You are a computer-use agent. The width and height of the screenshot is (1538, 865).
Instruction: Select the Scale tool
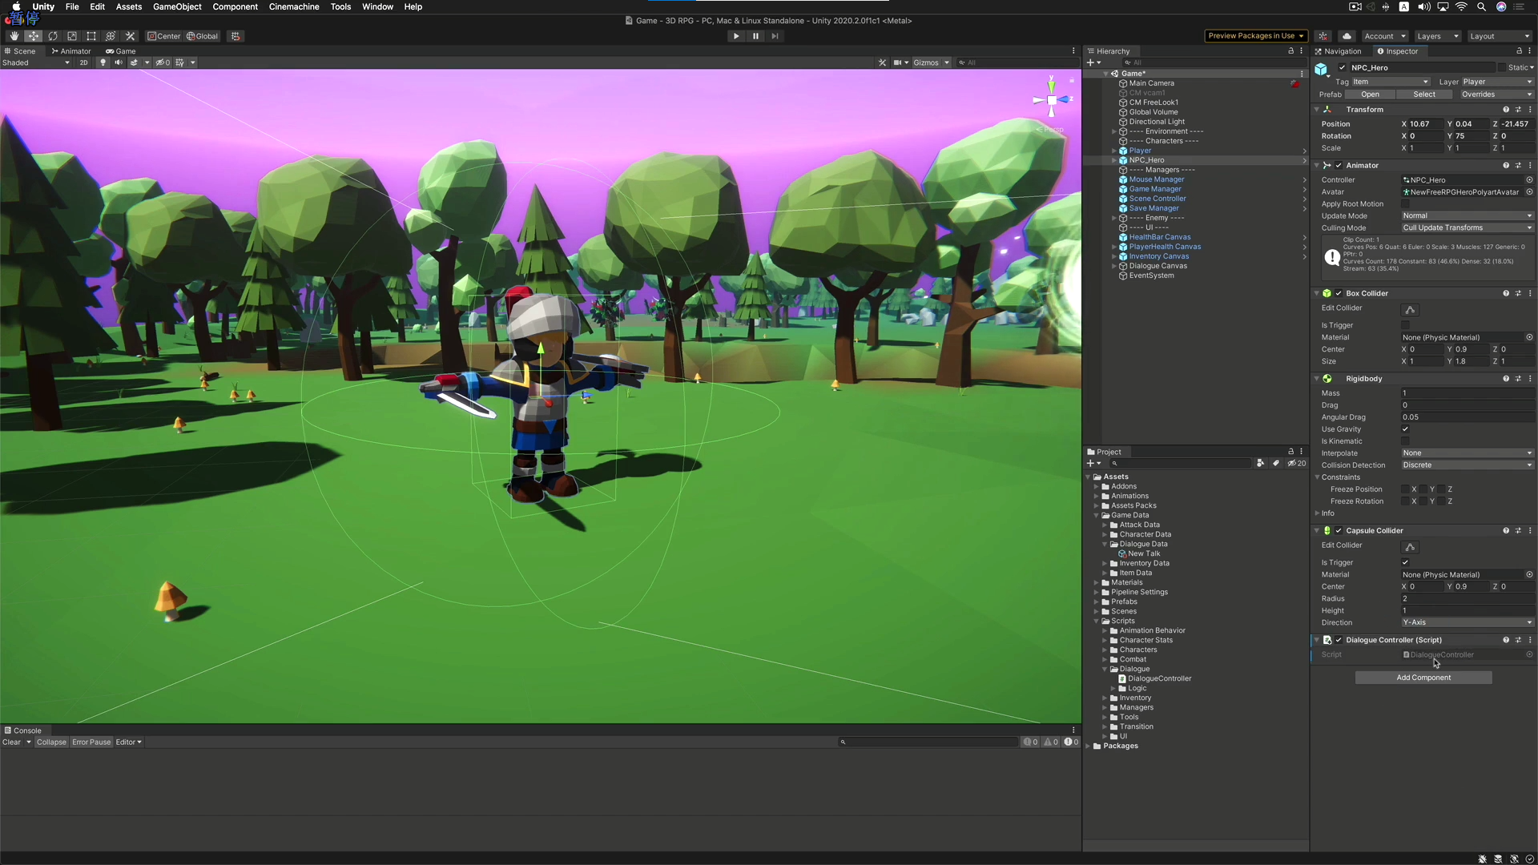click(x=72, y=36)
